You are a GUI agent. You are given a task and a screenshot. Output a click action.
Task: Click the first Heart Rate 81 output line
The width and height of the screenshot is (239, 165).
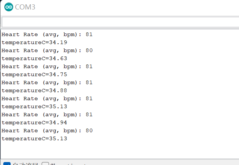[47, 35]
